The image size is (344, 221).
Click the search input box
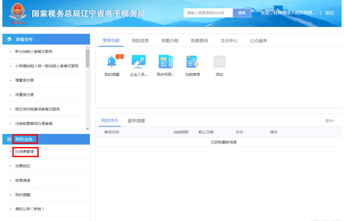(208, 13)
